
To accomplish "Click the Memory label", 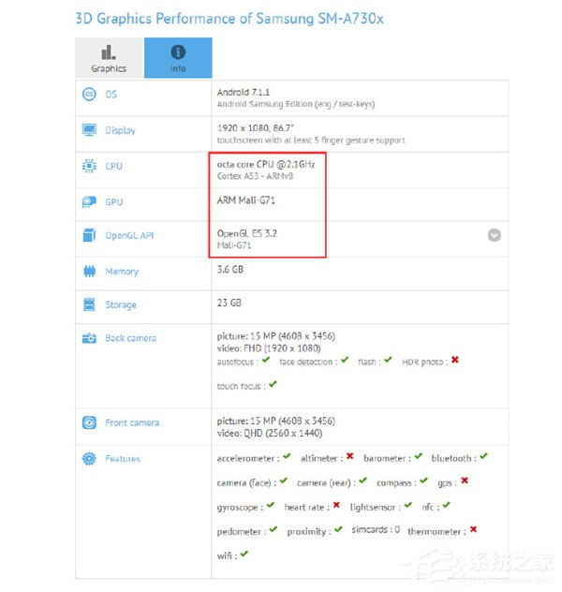I will 122,272.
